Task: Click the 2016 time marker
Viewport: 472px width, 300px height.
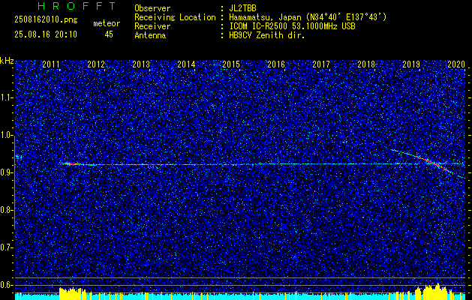Action: click(x=276, y=64)
